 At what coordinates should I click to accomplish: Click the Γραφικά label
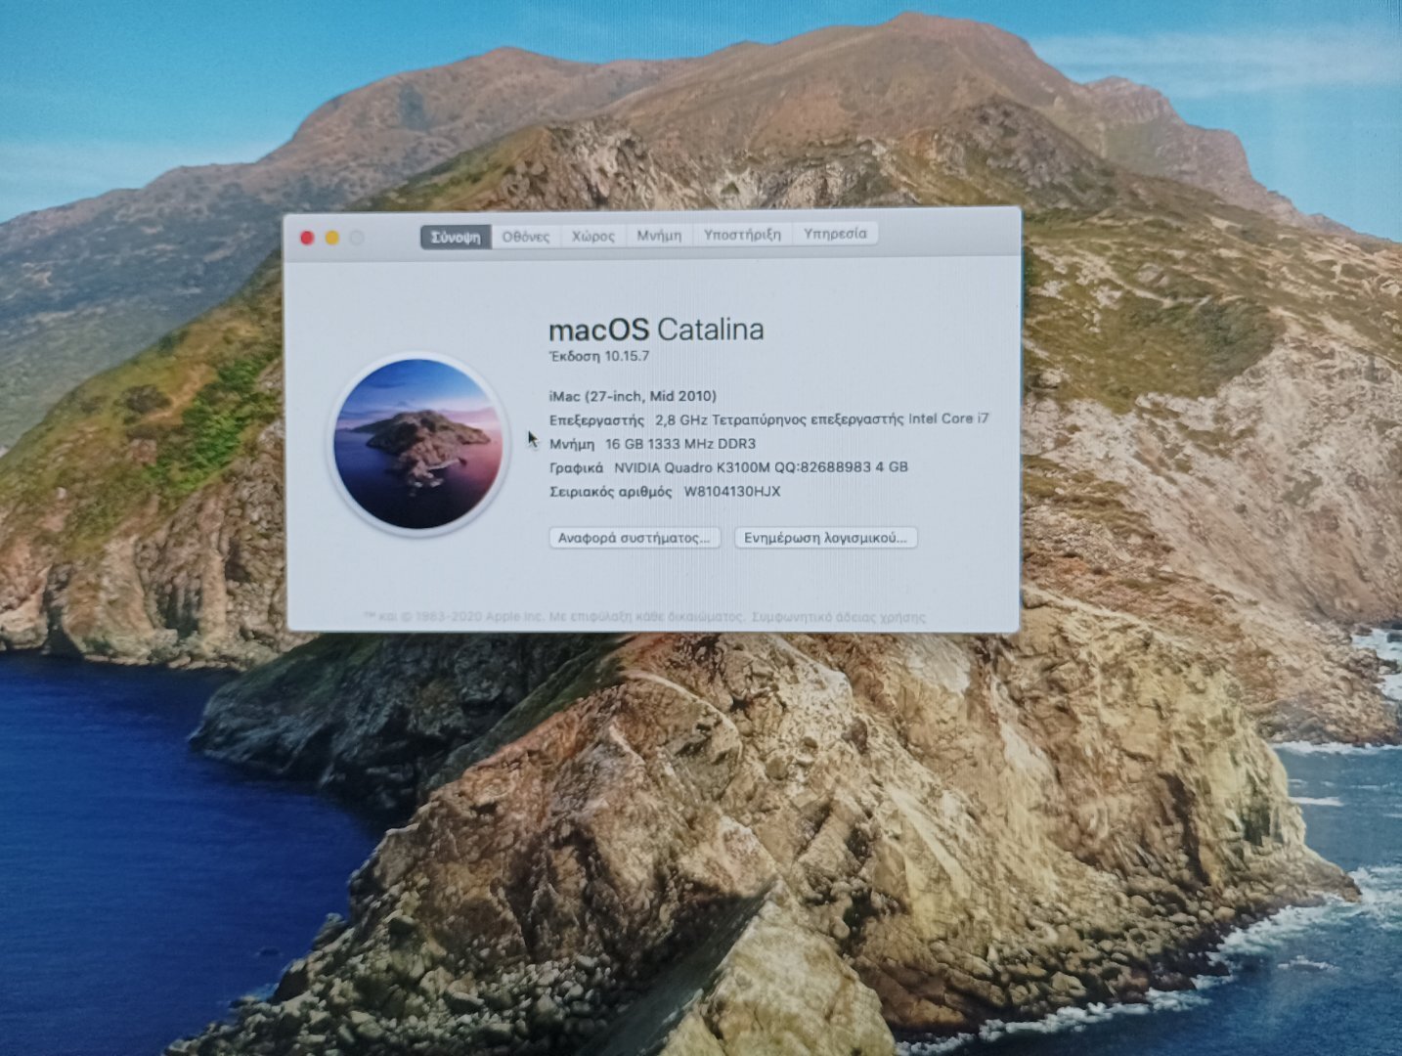[576, 467]
